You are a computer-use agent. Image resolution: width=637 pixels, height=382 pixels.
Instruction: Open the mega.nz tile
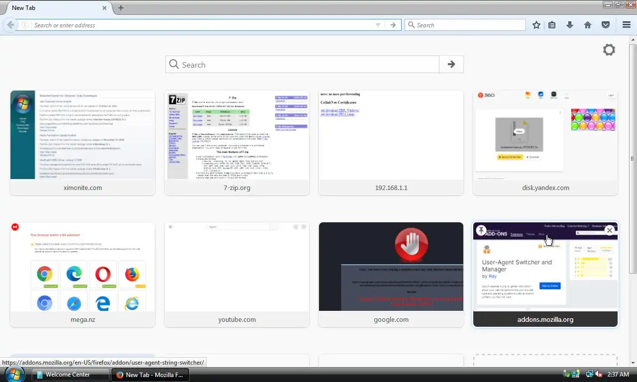(83, 275)
